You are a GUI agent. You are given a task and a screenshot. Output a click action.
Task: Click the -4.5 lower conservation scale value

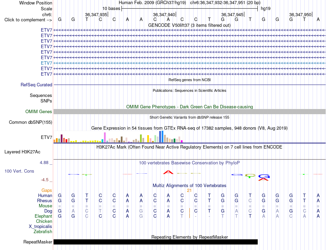pyautogui.click(x=45, y=180)
